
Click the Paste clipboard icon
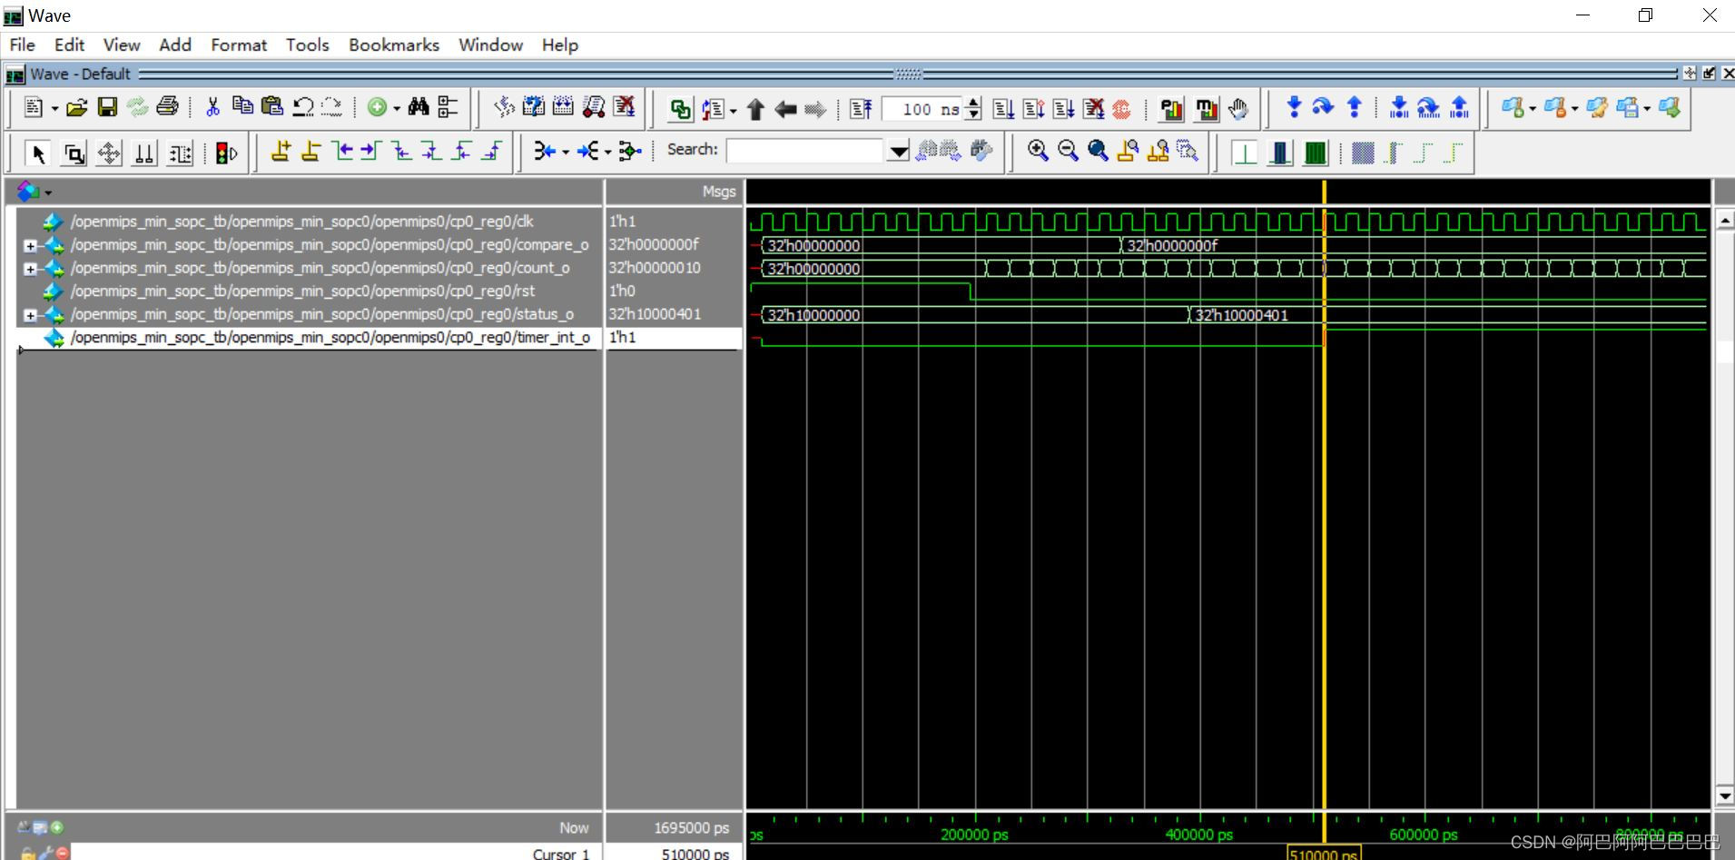click(272, 106)
